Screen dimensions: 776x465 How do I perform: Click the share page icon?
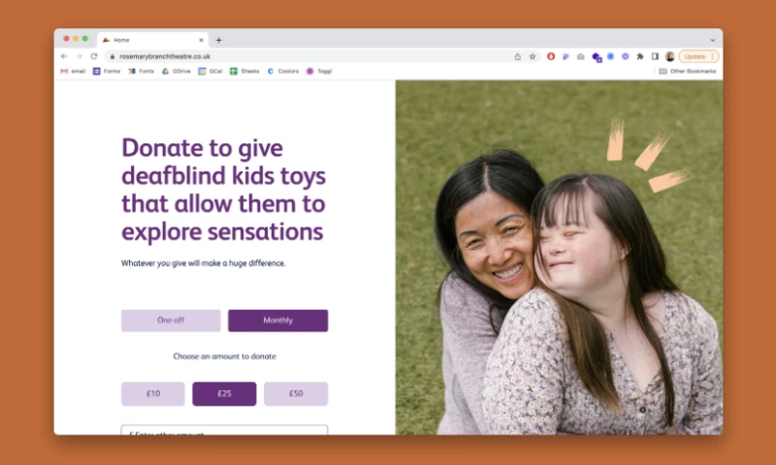tap(518, 57)
